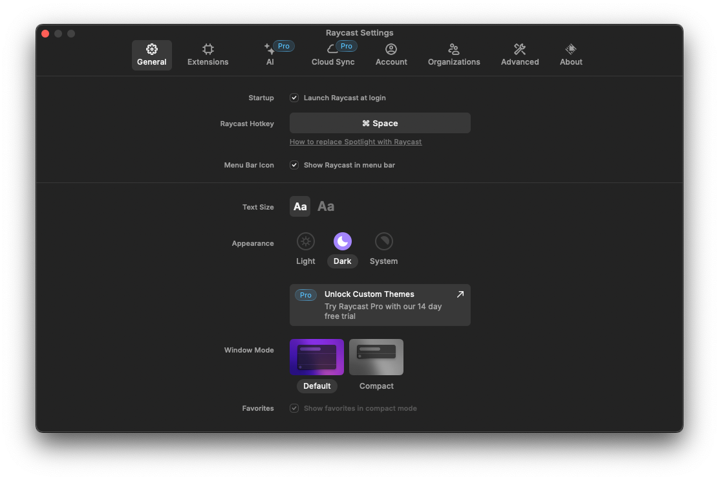Click the Pro badge on Cloud Sync
719x480 pixels.
pos(346,46)
